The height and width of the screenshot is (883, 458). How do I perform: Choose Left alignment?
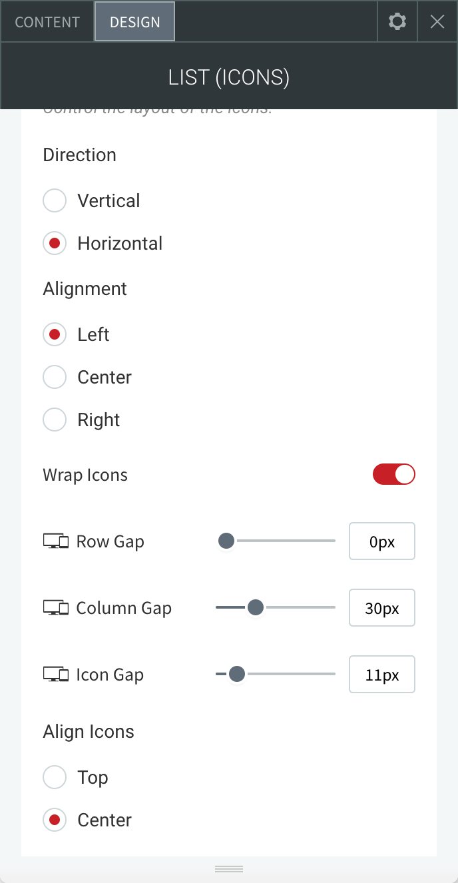pos(55,334)
